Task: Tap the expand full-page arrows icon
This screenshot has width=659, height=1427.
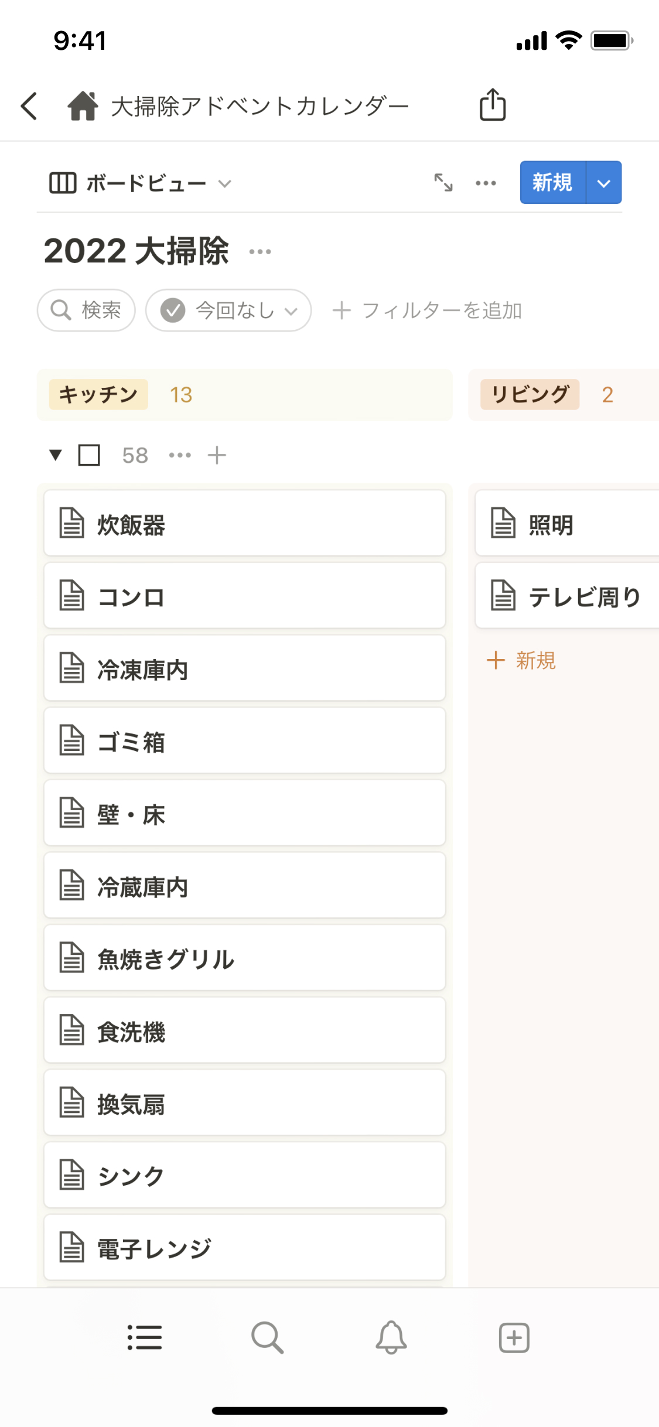Action: pos(443,183)
